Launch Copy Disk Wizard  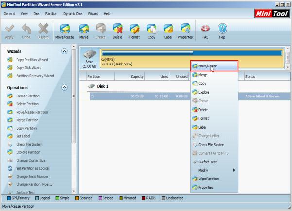tap(29, 68)
